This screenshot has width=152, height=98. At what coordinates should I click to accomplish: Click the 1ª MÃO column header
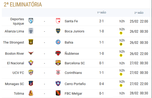[x=101, y=13]
